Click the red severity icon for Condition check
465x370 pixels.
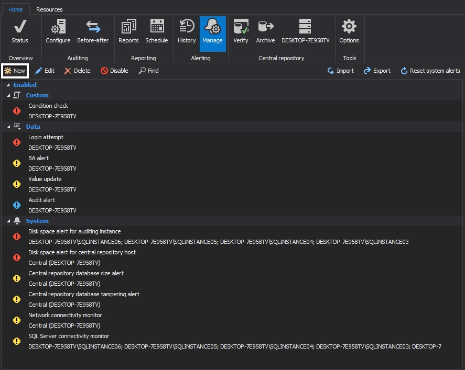(x=17, y=111)
